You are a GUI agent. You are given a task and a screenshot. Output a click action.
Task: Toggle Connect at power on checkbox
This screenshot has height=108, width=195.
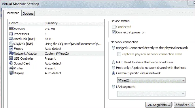coord(113,32)
